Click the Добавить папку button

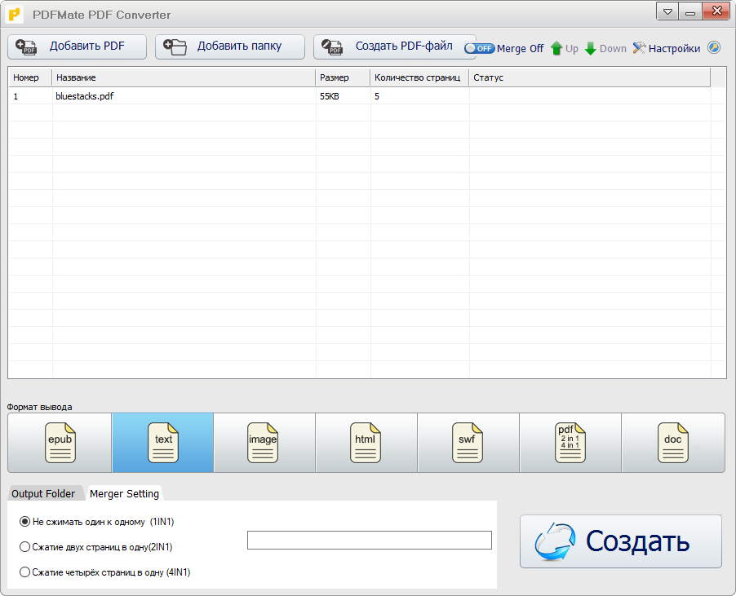230,47
